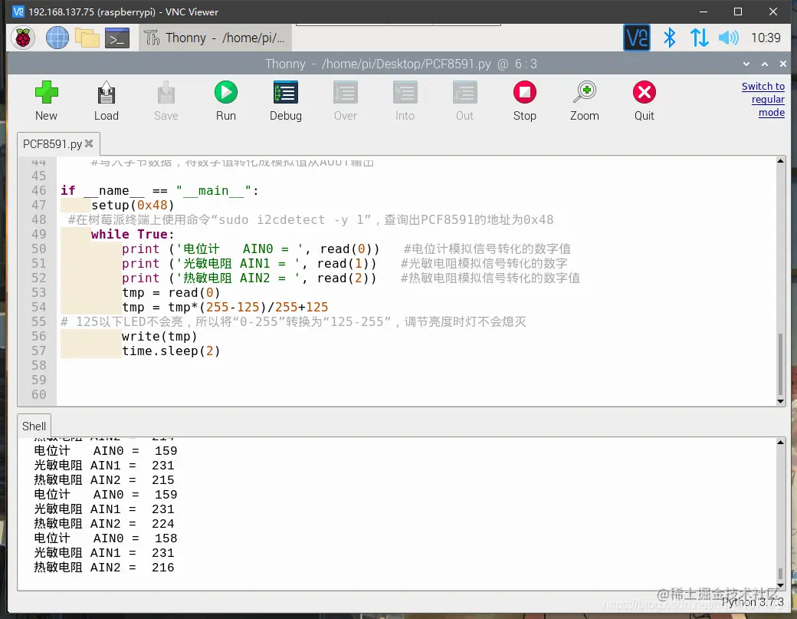
Task: Click the 'if __name__' line
Action: pos(159,190)
